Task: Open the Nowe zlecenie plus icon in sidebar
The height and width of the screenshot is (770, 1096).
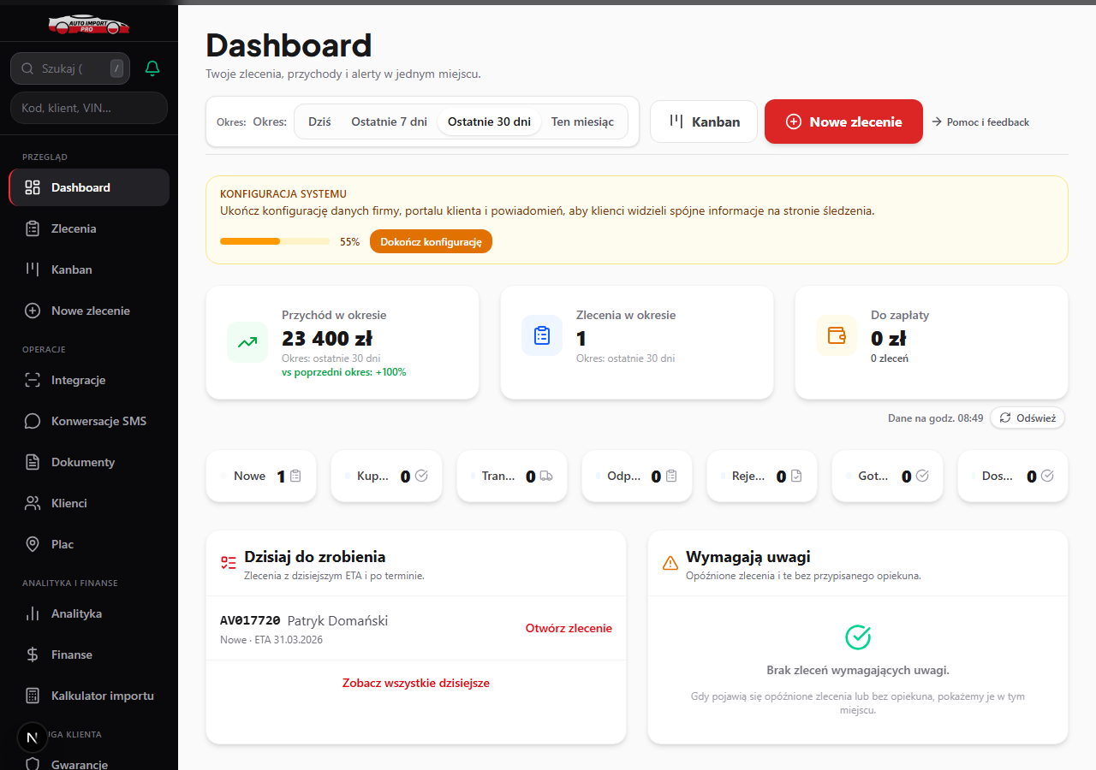Action: click(x=33, y=311)
